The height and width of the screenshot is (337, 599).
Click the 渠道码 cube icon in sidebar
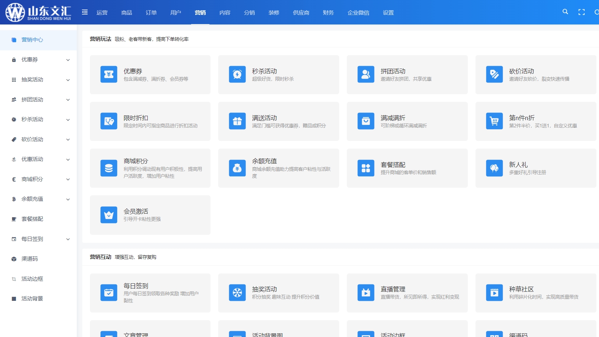[14, 259]
